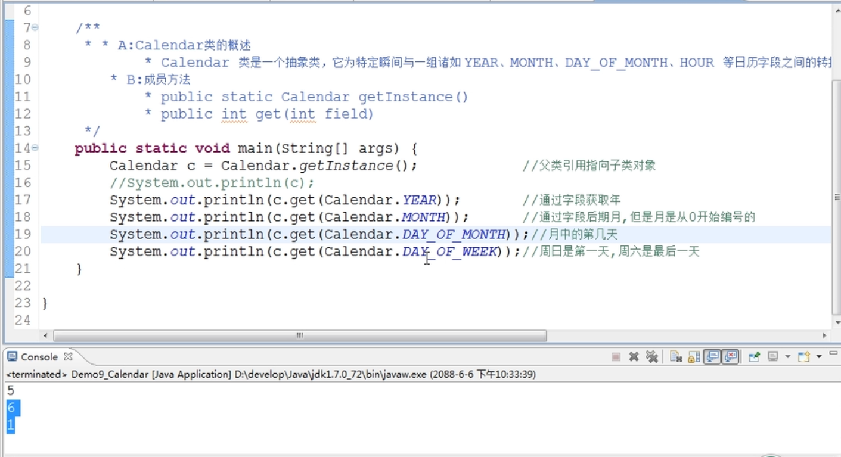Screen dimensions: 841x457
Task: Close the Console view tab
Action: [x=68, y=356]
